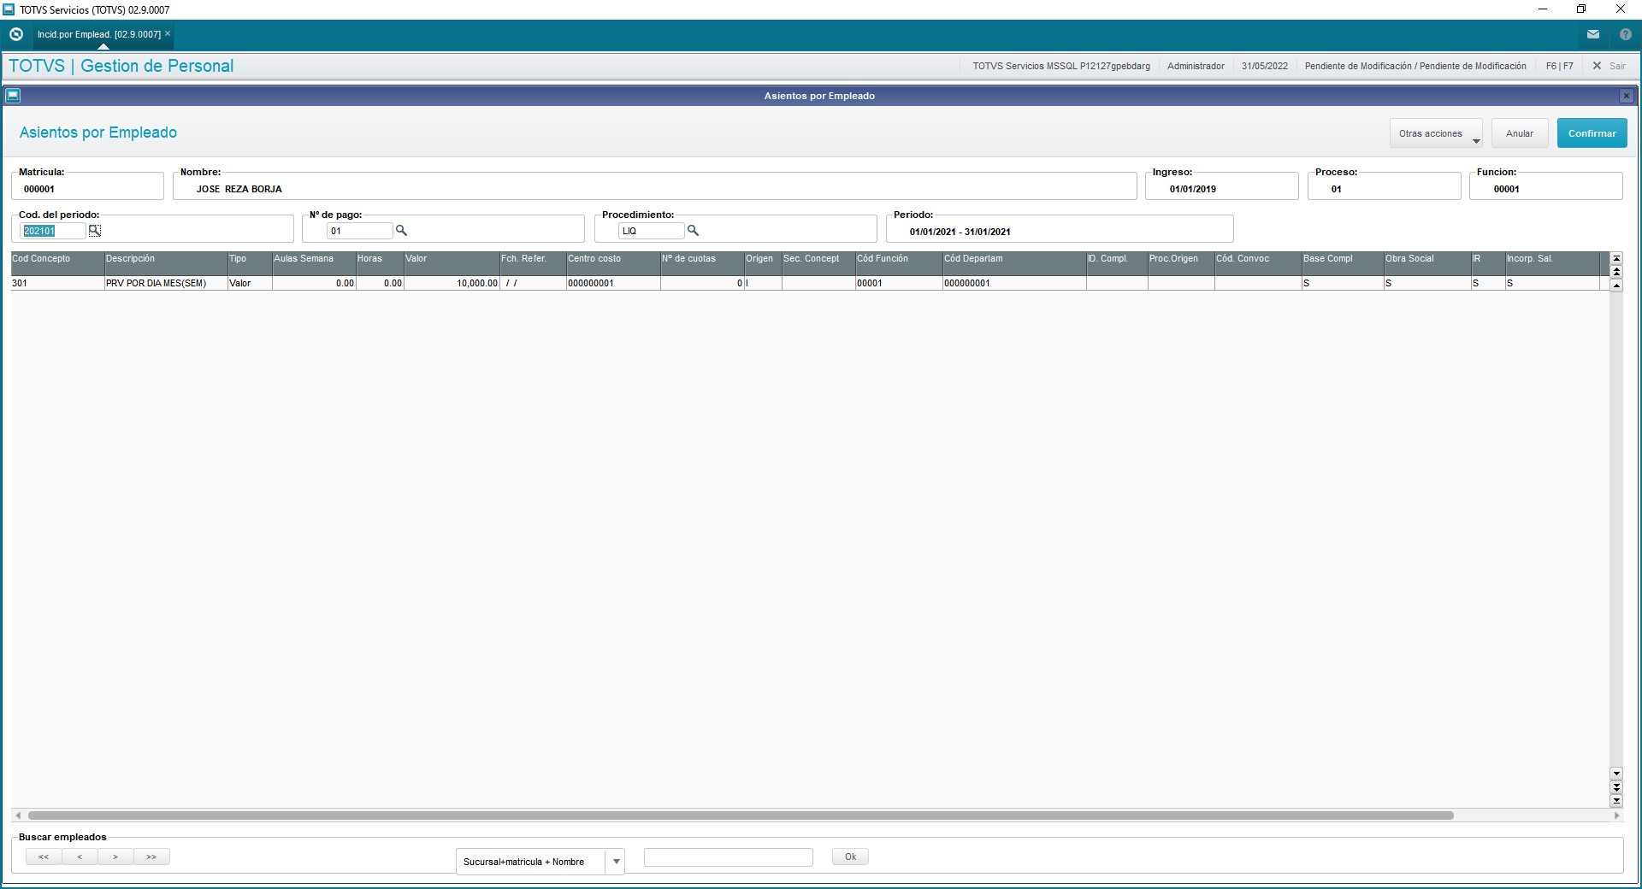Click the Ok search button

pyautogui.click(x=851, y=857)
